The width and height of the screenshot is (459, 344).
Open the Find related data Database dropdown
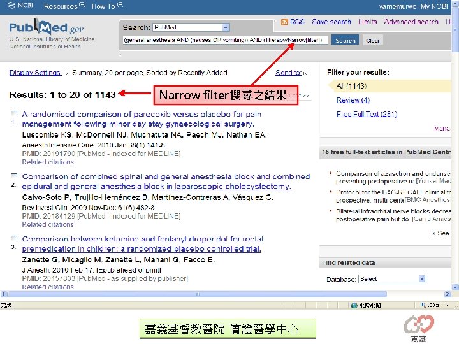point(392,279)
